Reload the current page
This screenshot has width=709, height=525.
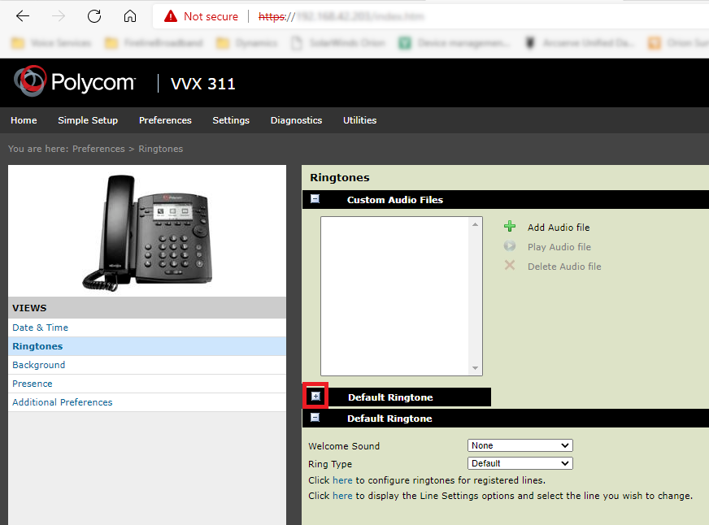[94, 16]
